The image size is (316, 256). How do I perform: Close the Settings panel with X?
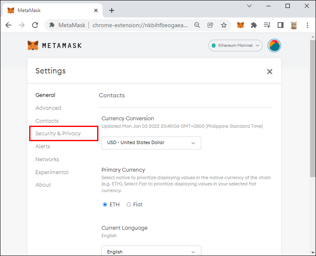(x=270, y=71)
